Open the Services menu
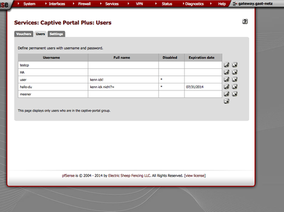 (112, 4)
